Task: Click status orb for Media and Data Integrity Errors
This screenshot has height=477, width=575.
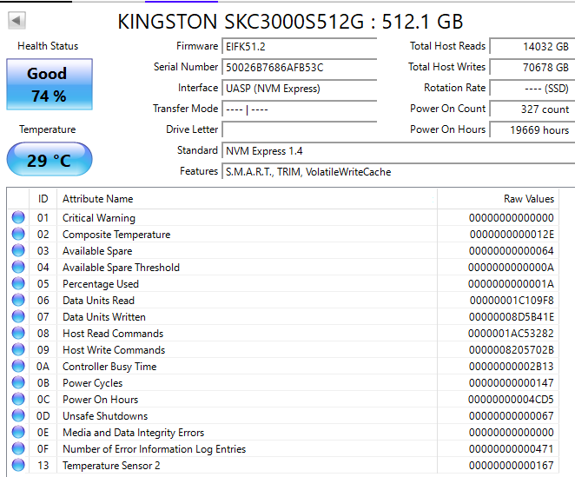Action: 18,432
